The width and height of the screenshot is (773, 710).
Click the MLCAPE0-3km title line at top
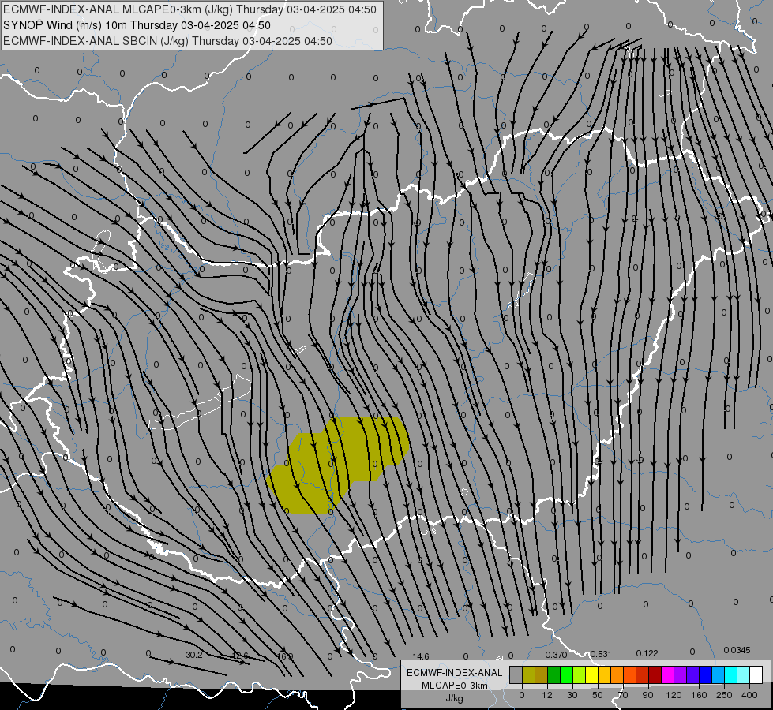coord(189,9)
